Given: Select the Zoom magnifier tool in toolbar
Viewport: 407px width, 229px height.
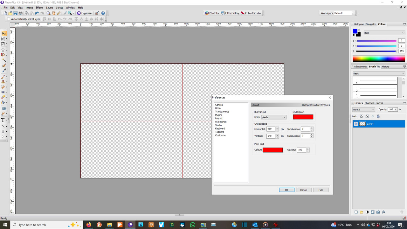Looking at the screenshot, I should coord(48,13).
